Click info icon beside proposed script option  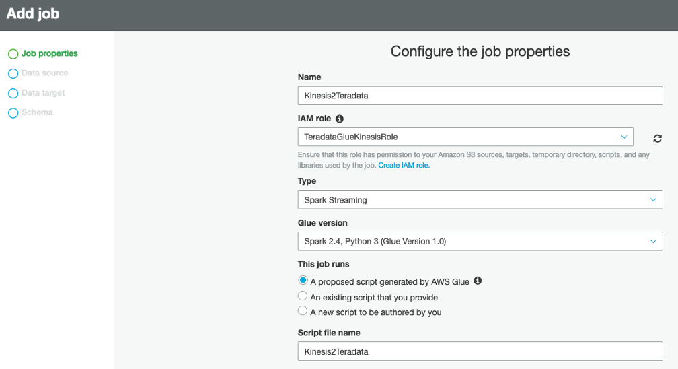pos(478,281)
